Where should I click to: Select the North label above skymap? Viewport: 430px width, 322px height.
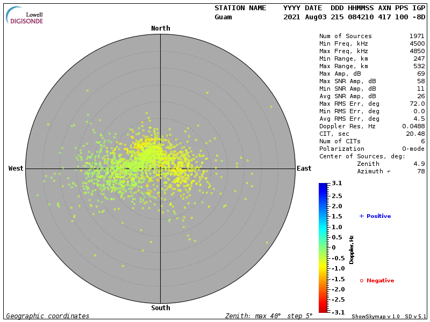161,28
